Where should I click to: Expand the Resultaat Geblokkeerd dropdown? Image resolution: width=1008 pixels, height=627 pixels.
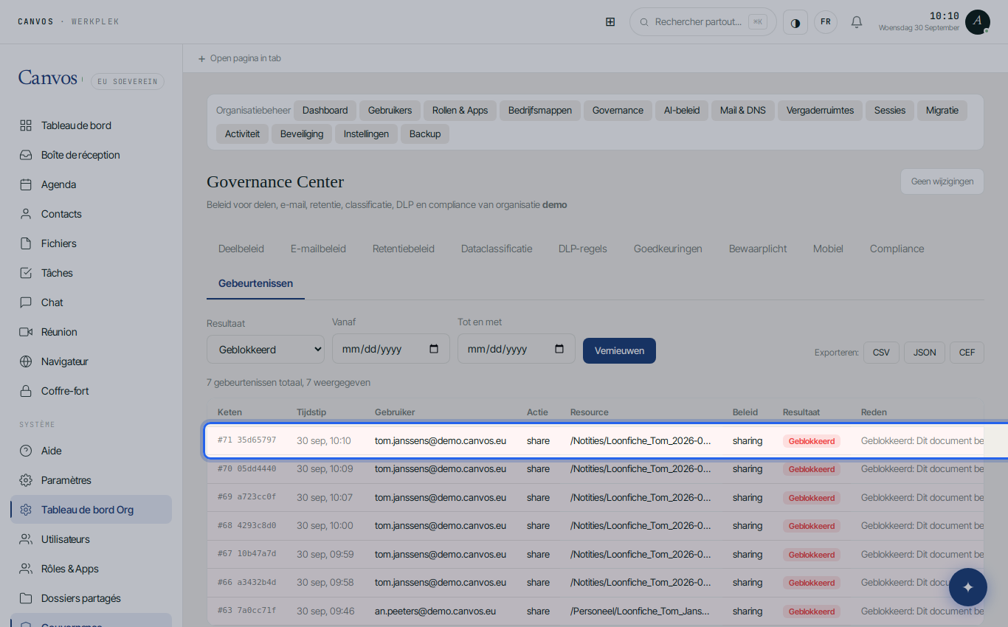pyautogui.click(x=266, y=349)
